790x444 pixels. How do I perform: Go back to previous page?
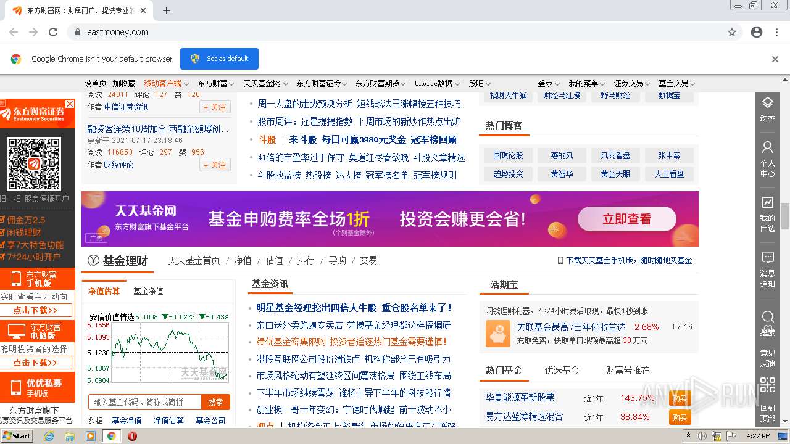(14, 32)
